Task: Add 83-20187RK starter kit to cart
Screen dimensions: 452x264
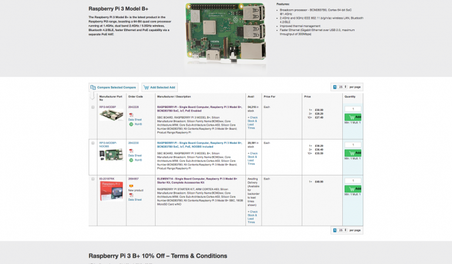Action: 353,189
